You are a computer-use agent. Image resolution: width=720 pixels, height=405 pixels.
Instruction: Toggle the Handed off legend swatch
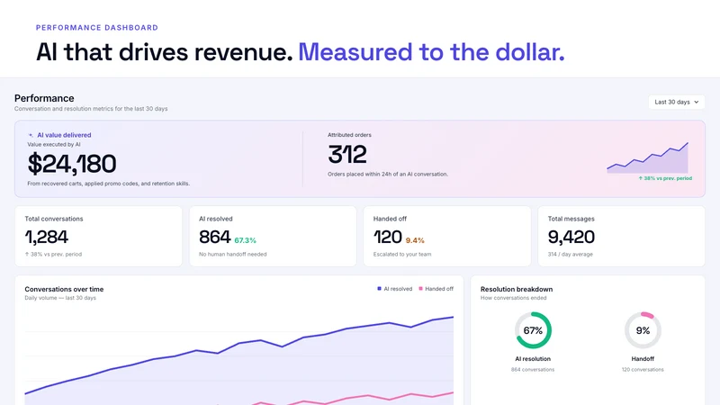(420, 289)
